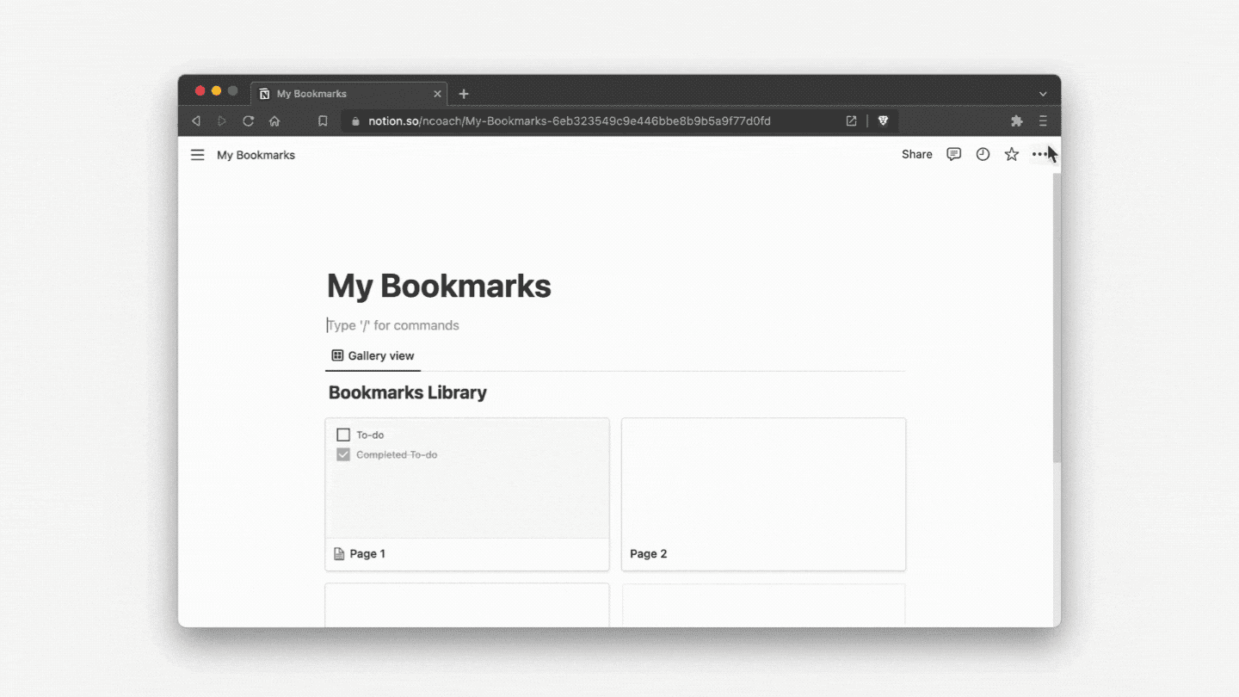Click the Page 1 preview thumbnail

[467, 478]
